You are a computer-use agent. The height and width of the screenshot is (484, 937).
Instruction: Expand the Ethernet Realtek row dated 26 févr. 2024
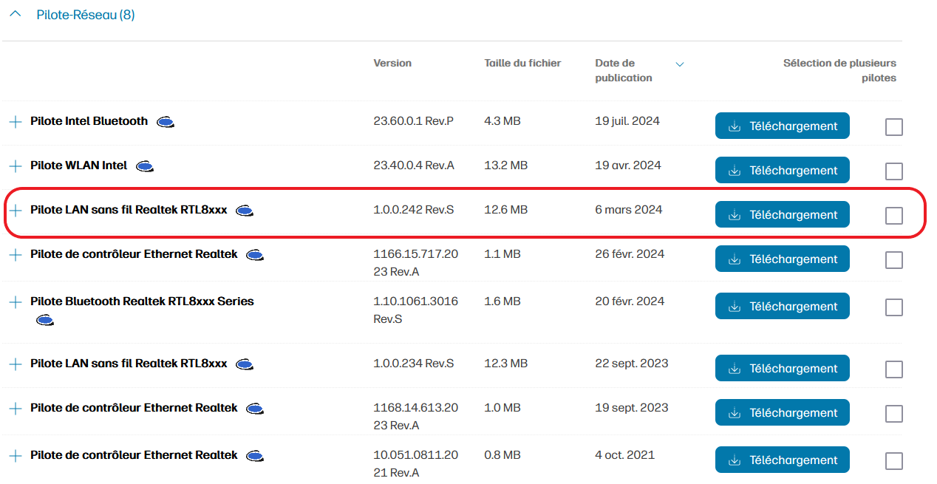click(x=15, y=254)
